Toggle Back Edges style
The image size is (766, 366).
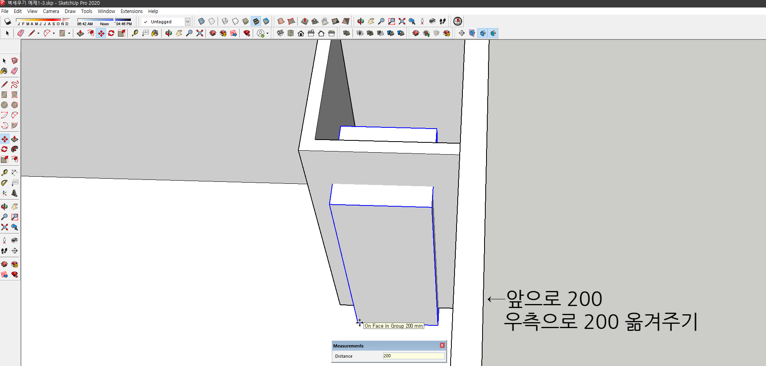[212, 21]
